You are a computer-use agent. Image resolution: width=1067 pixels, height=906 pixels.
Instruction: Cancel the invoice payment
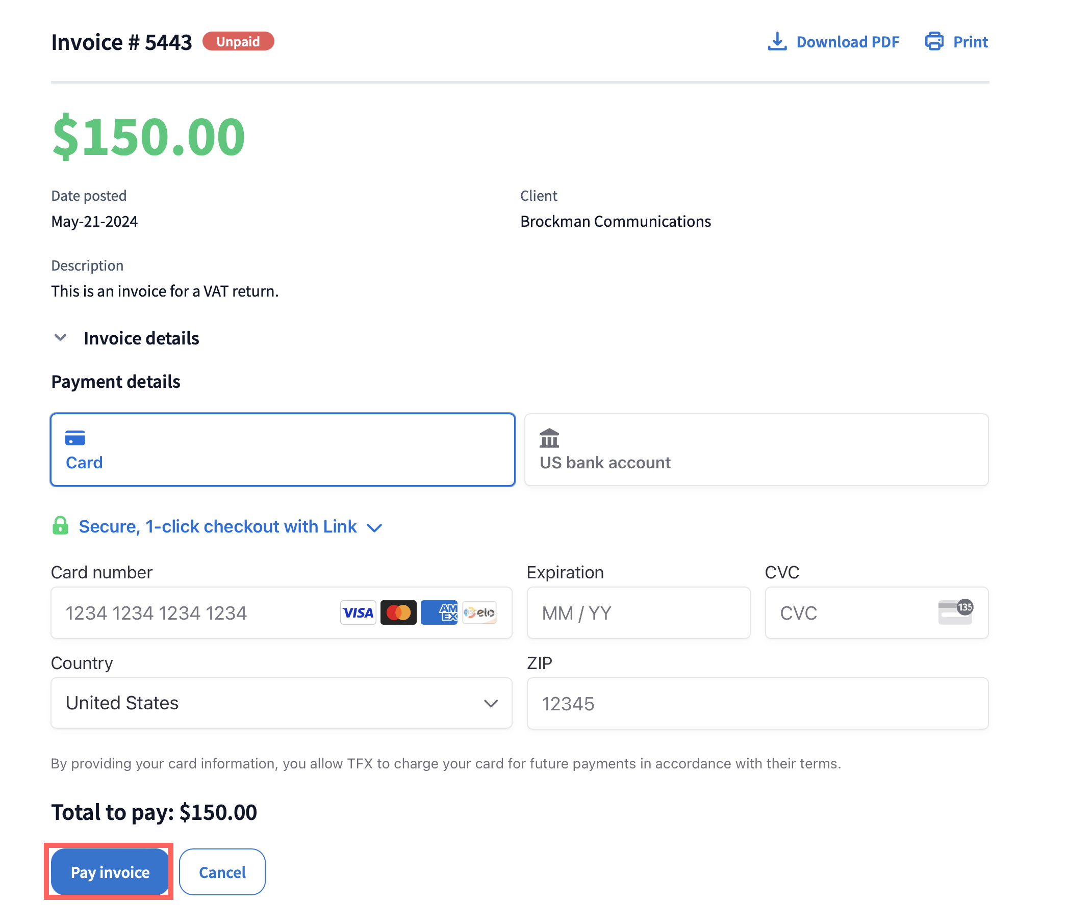click(222, 872)
